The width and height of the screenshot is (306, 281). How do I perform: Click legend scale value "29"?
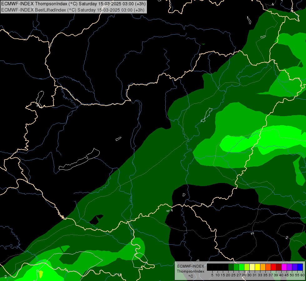coord(244,275)
